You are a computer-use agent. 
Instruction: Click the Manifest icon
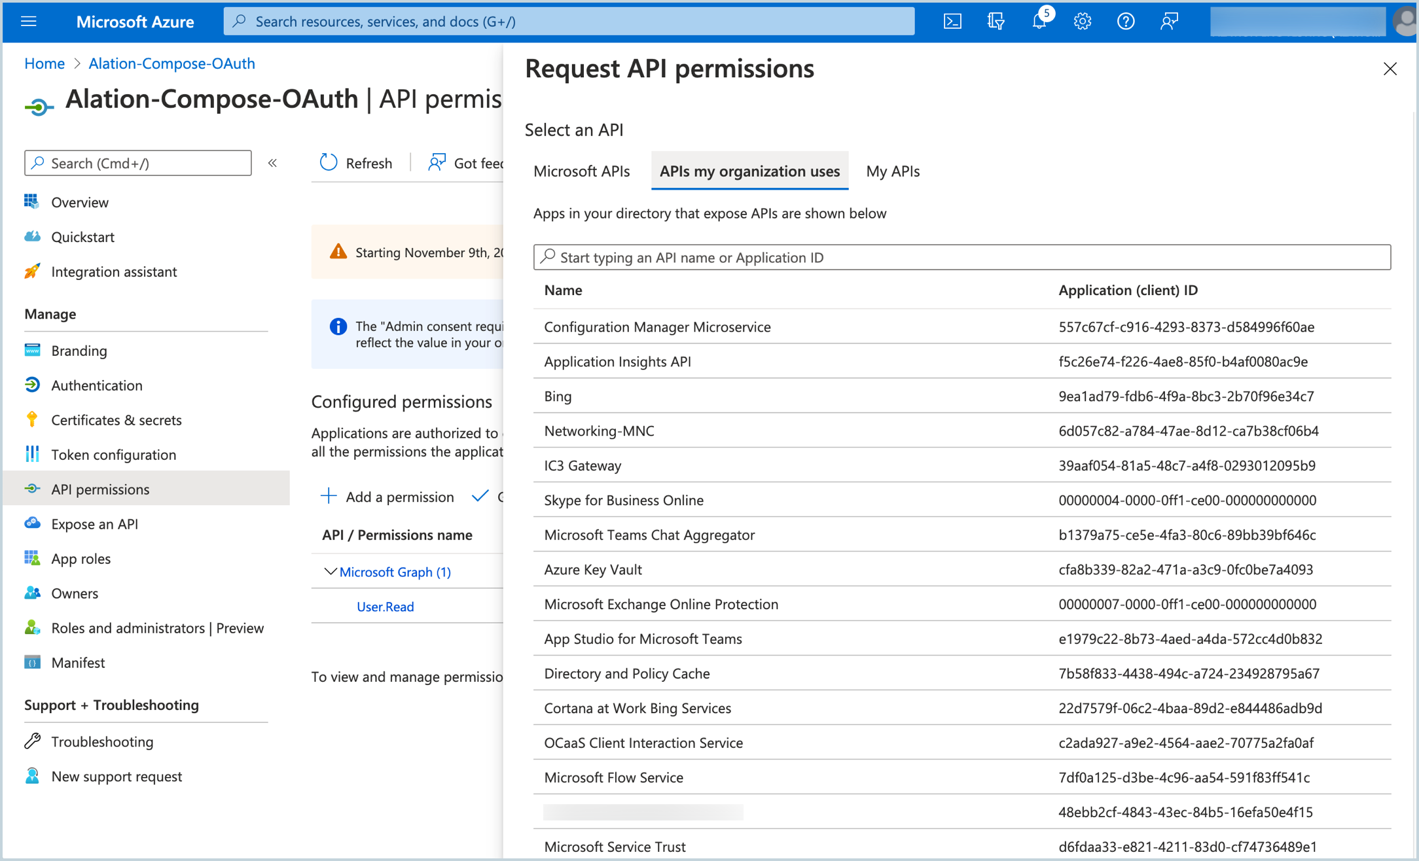coord(31,662)
